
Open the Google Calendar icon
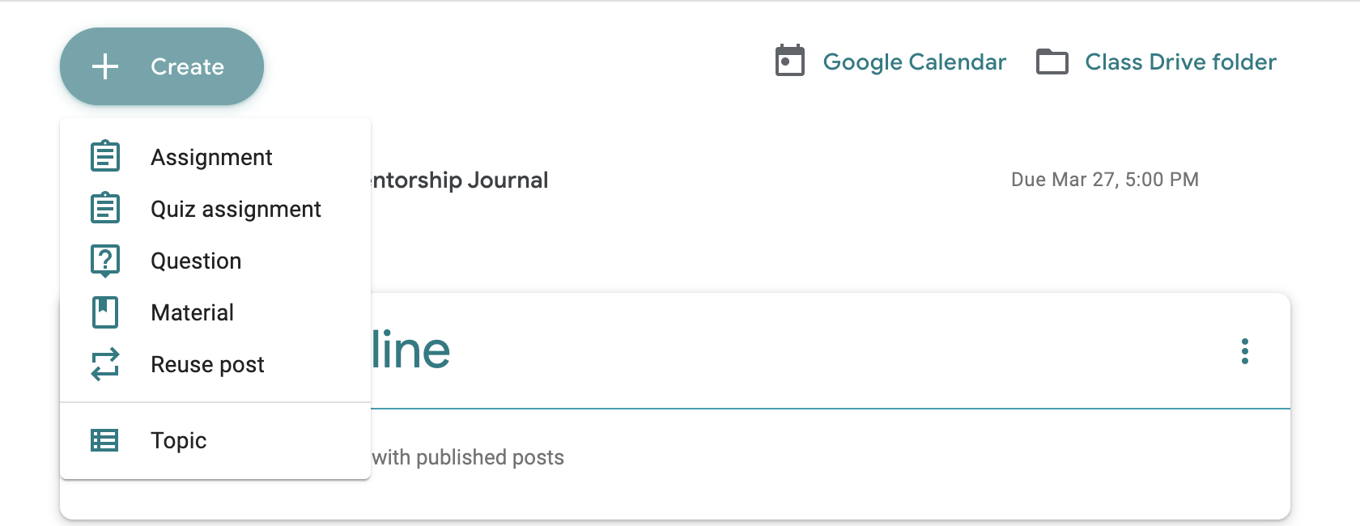click(790, 61)
